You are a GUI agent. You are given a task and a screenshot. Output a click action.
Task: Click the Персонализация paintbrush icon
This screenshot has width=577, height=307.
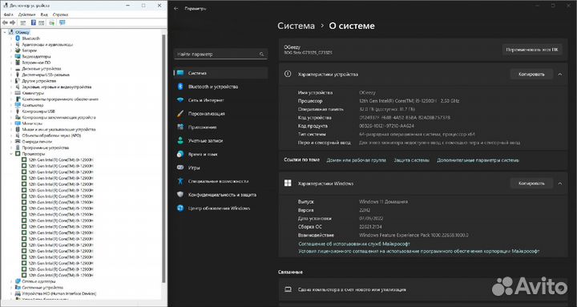180,114
